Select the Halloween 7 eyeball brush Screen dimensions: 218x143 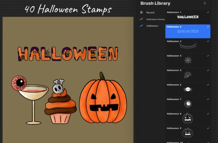tap(188, 103)
